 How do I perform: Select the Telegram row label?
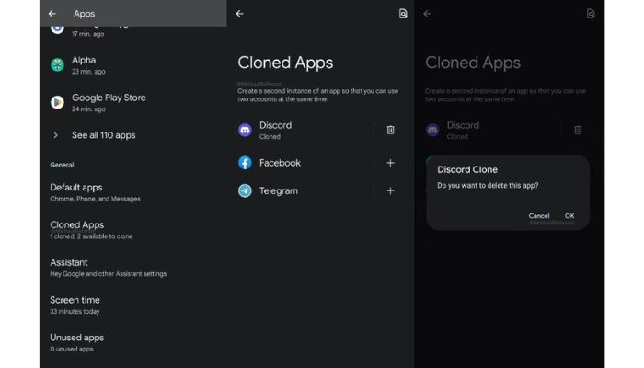click(x=279, y=191)
